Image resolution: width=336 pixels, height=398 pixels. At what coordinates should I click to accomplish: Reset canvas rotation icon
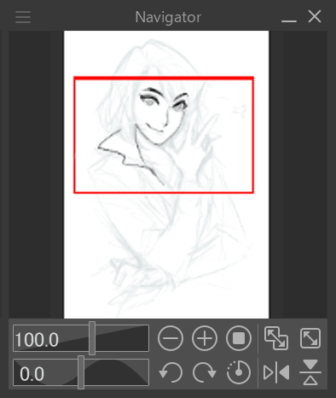[239, 372]
